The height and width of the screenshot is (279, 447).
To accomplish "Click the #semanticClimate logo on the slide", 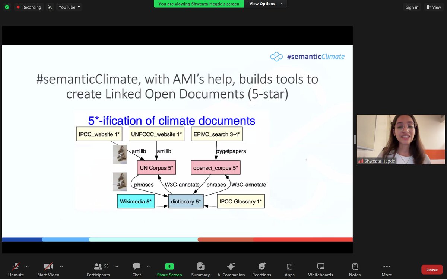I will [x=308, y=57].
